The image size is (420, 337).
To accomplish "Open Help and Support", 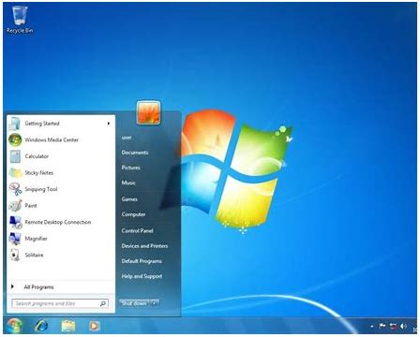I will 142,276.
